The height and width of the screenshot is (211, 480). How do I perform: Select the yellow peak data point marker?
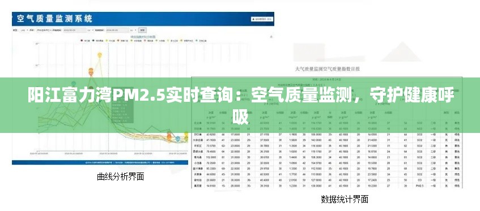click(x=100, y=55)
